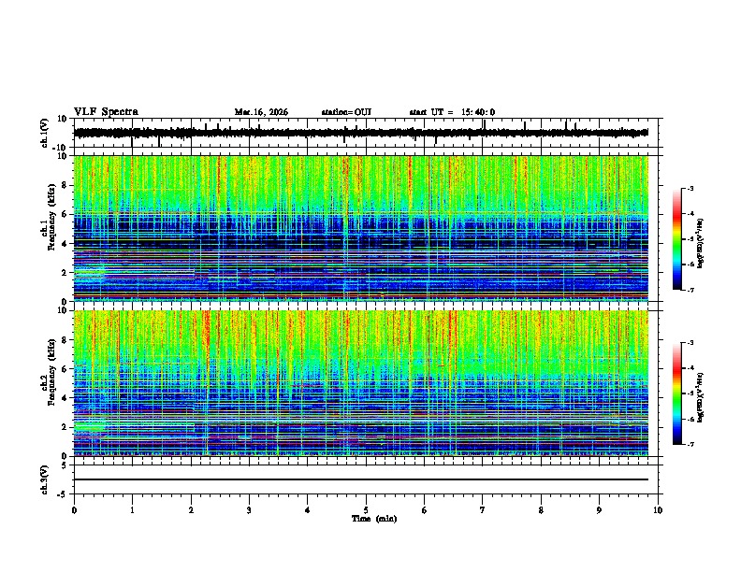The image size is (741, 572).
Task: Click the time-axis tick label "5"
Action: tap(366, 510)
